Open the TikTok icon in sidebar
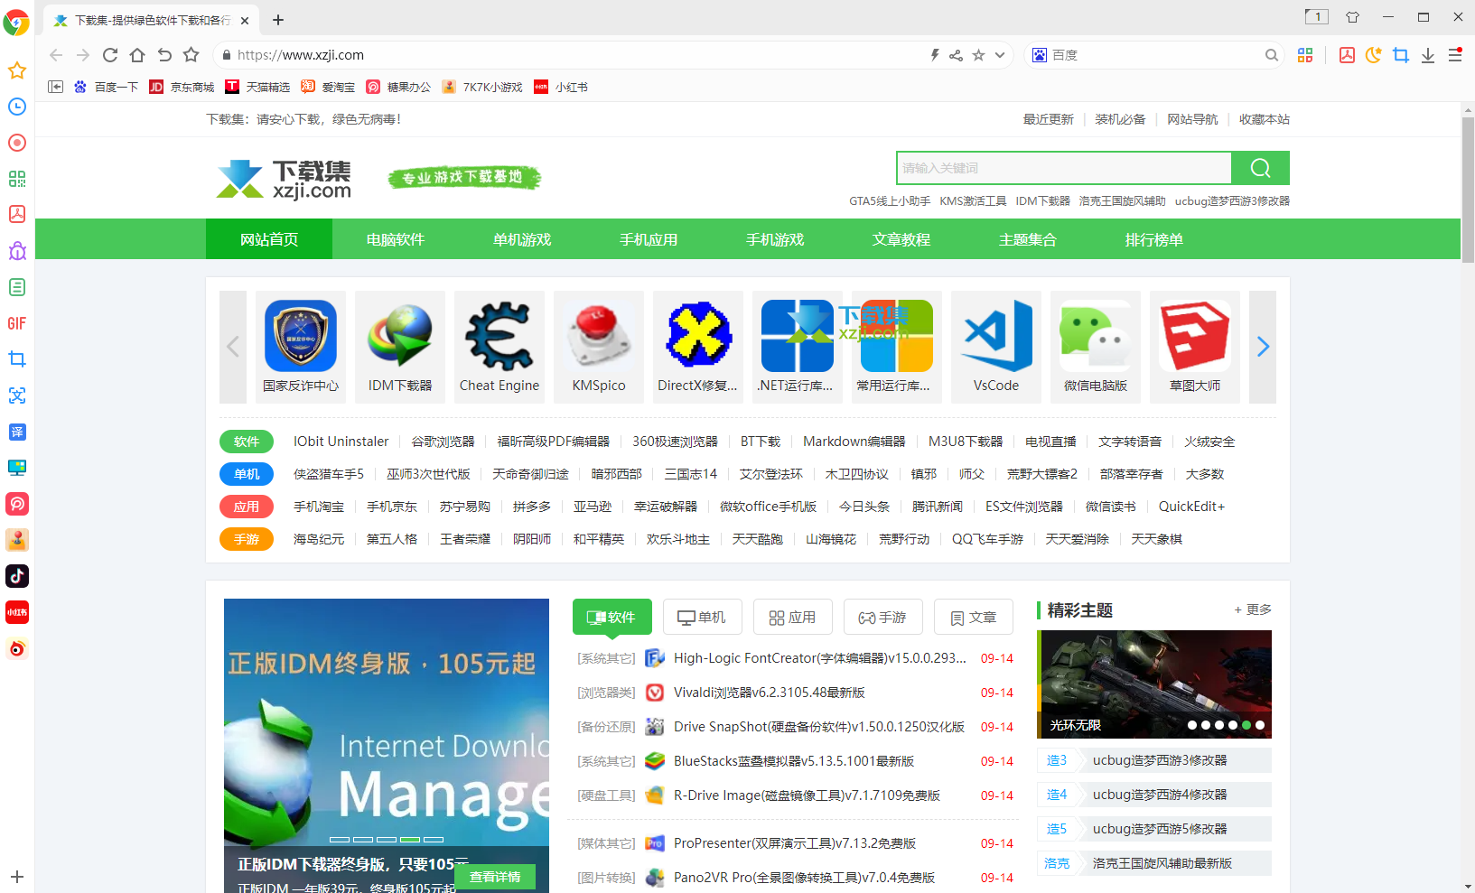The height and width of the screenshot is (893, 1475). 17,576
